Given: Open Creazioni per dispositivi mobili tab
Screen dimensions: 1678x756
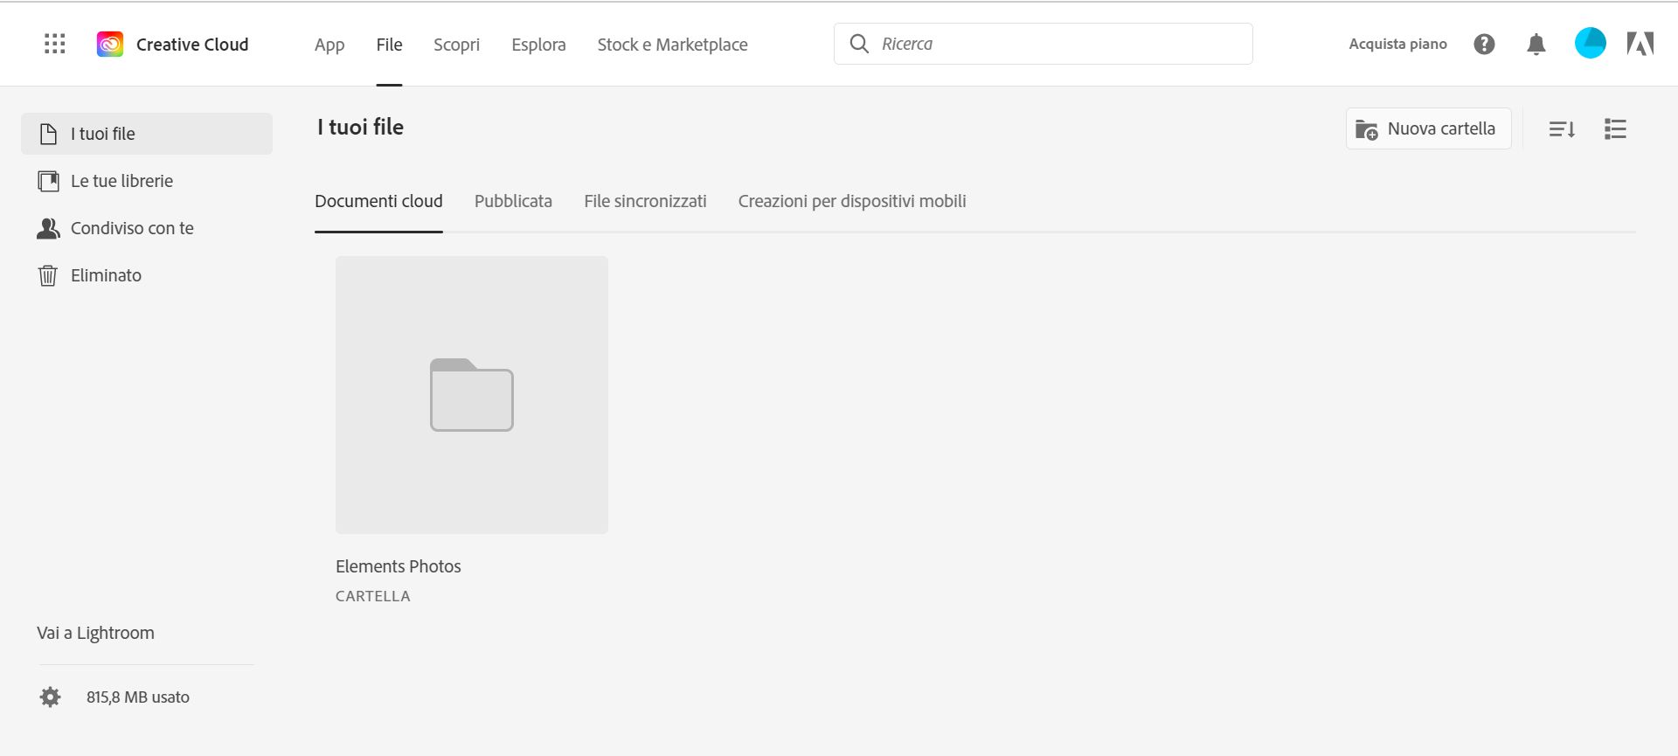Looking at the screenshot, I should pyautogui.click(x=852, y=201).
